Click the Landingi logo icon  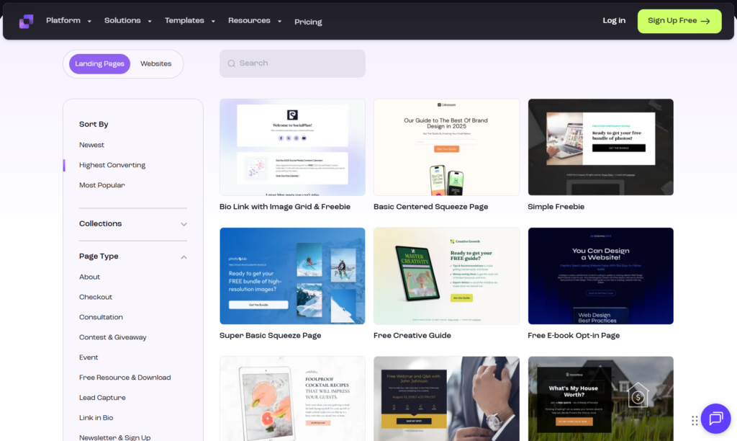click(26, 21)
